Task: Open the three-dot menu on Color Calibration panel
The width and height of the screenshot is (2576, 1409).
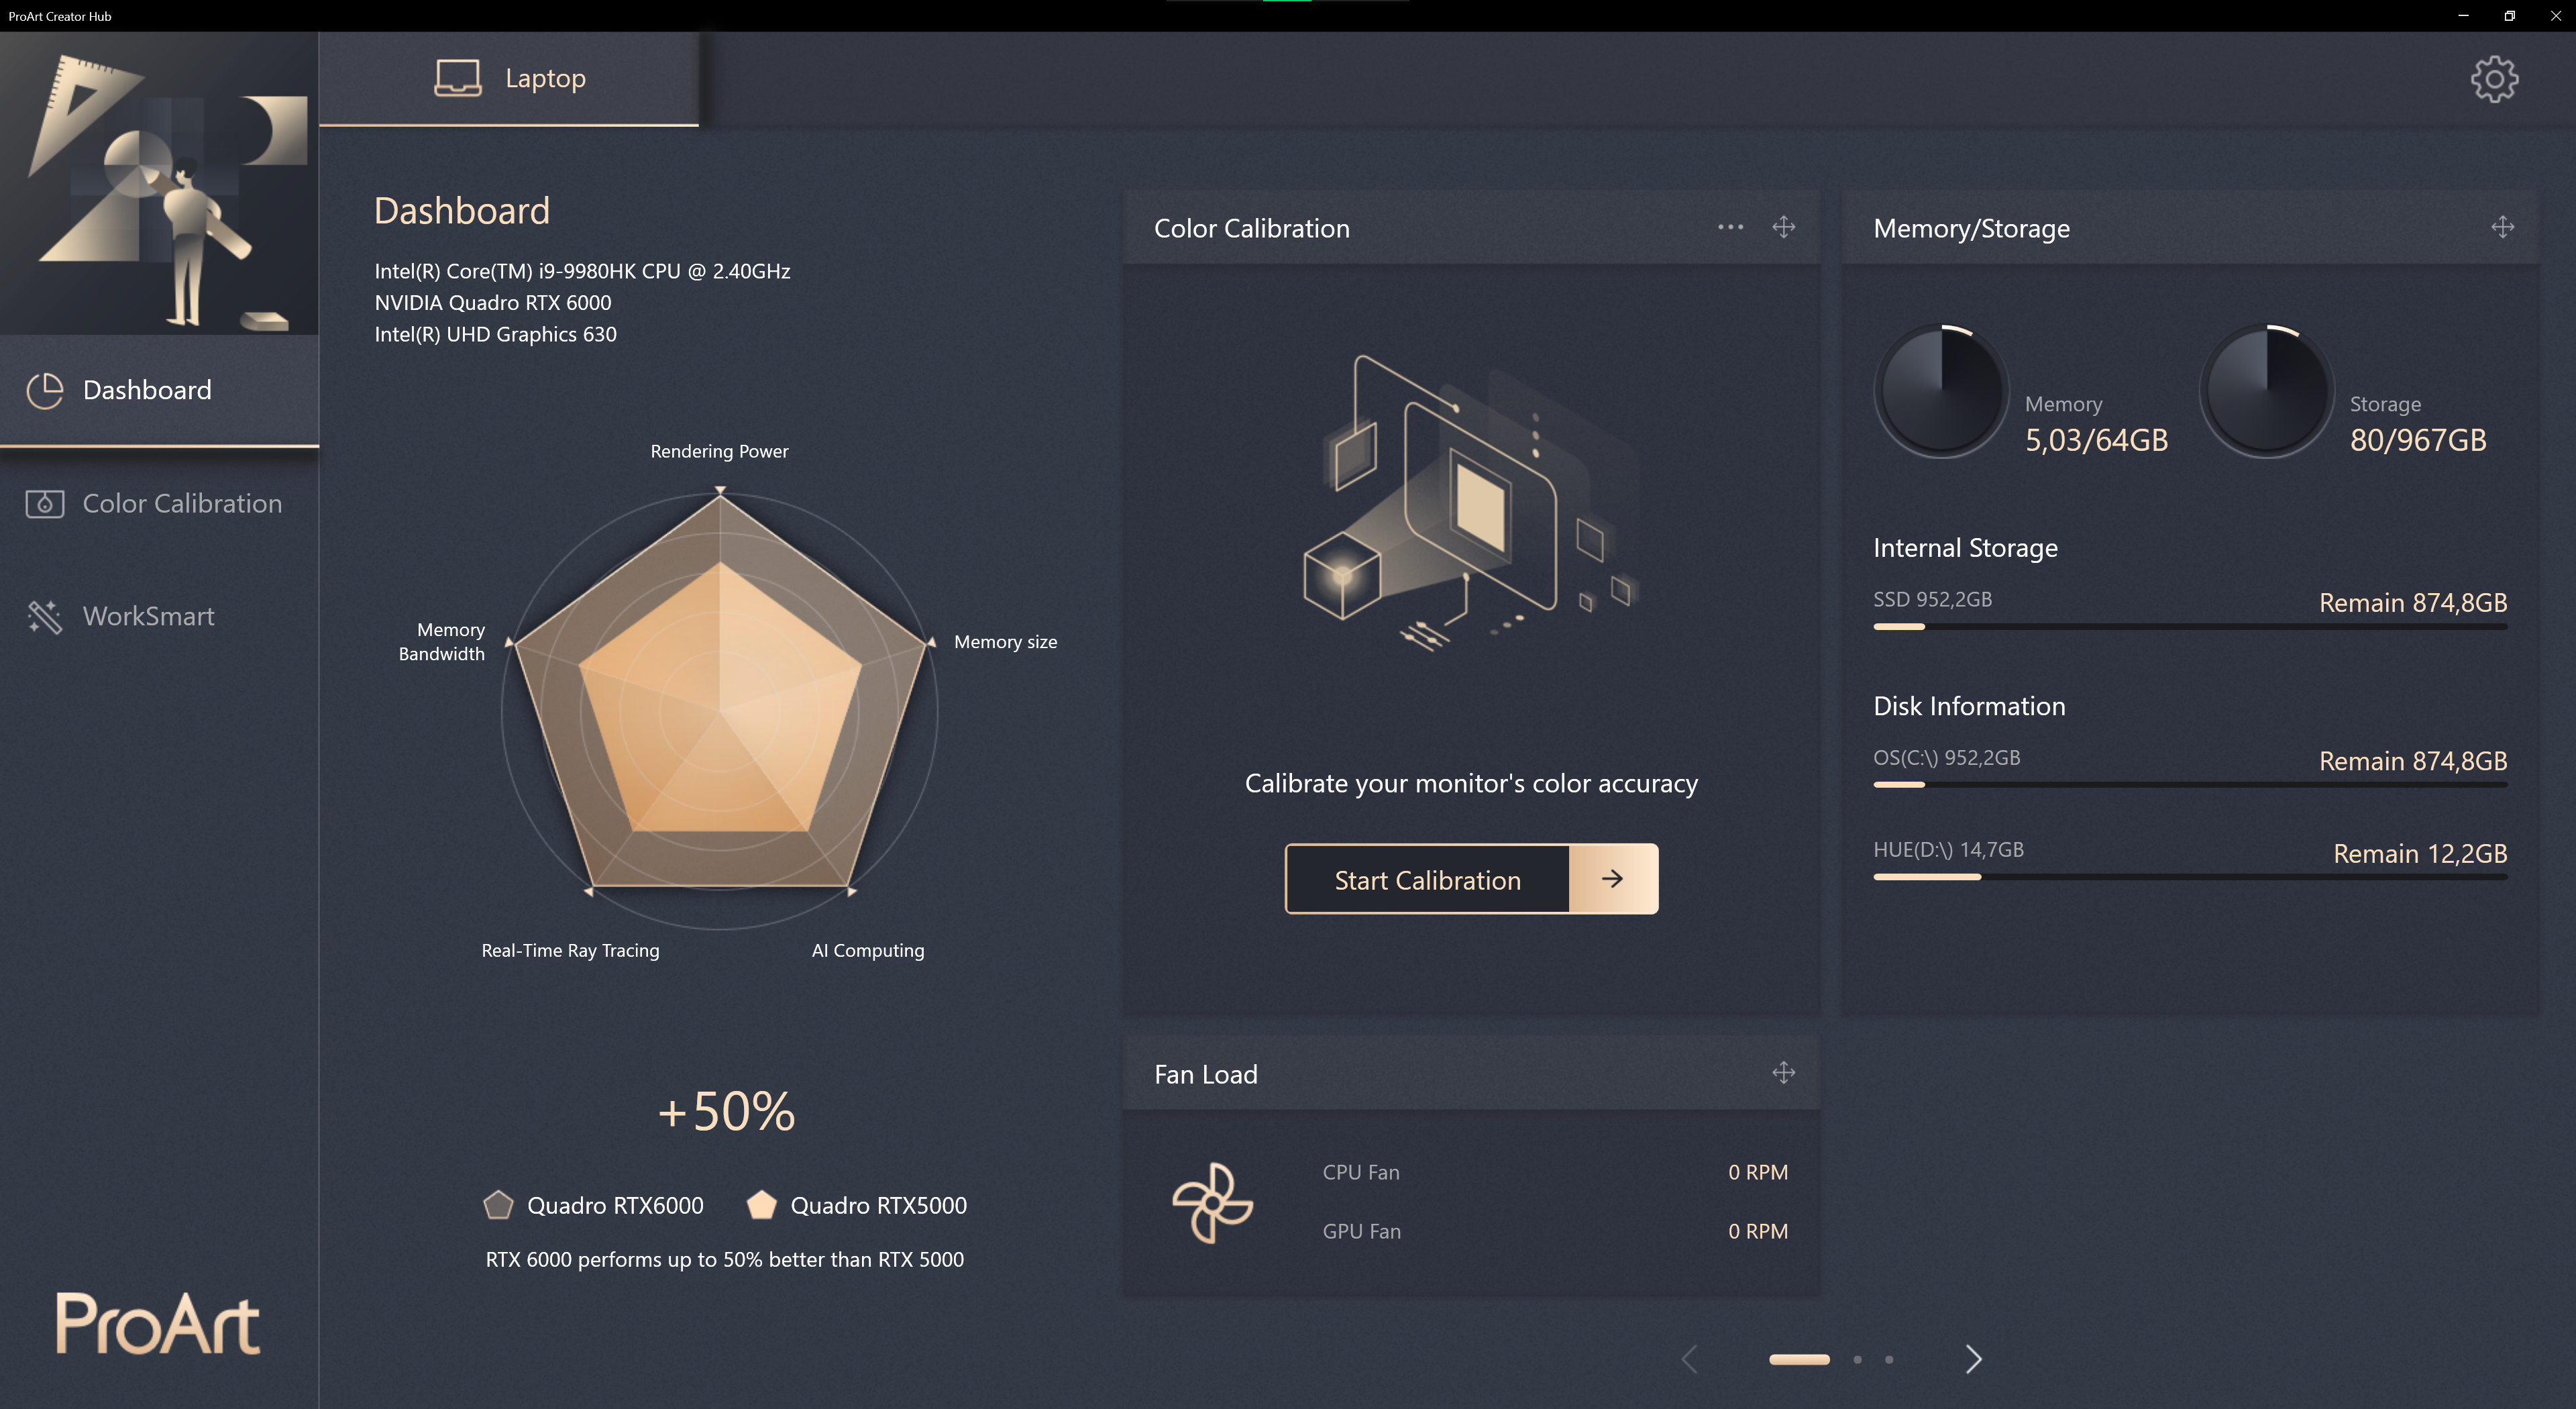Action: (1730, 227)
